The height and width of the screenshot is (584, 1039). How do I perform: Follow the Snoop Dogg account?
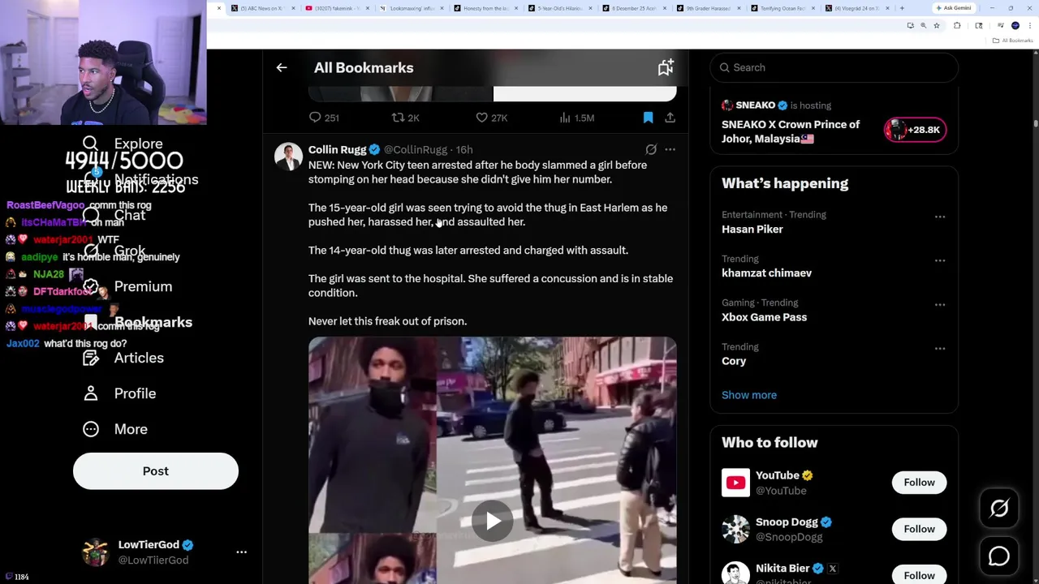[919, 529]
